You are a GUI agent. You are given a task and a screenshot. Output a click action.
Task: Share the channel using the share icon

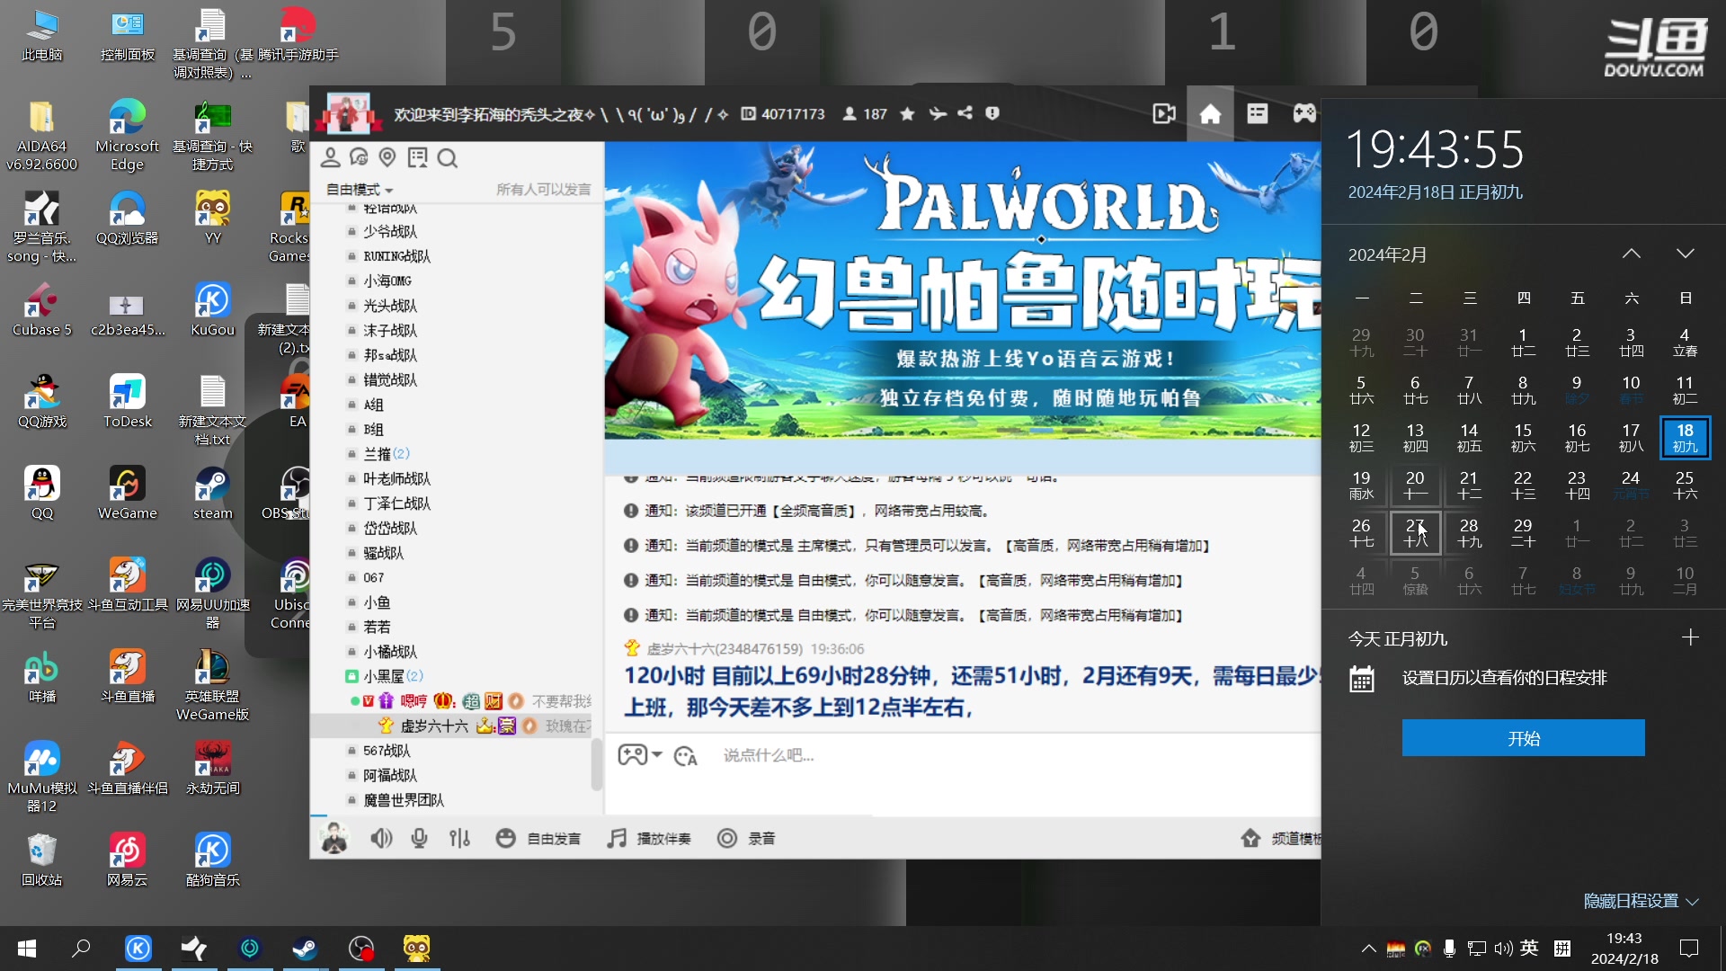(965, 113)
